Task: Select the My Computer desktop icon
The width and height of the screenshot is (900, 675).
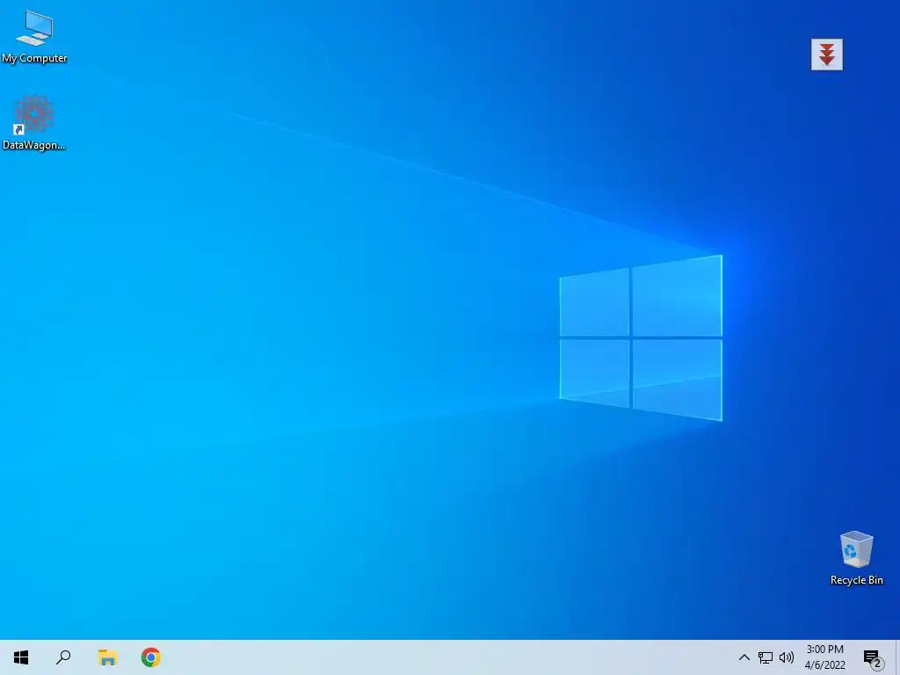Action: 34,37
